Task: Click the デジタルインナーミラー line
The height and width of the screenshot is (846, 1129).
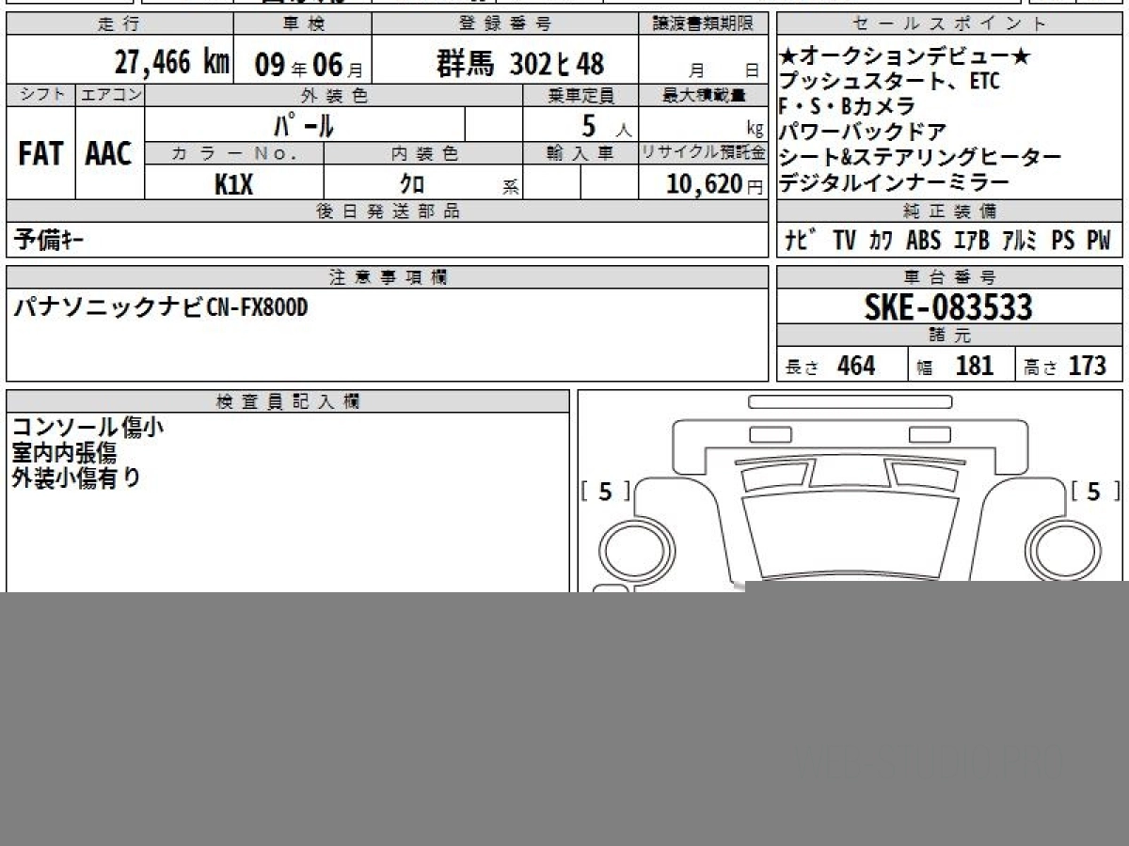Action: [x=894, y=182]
